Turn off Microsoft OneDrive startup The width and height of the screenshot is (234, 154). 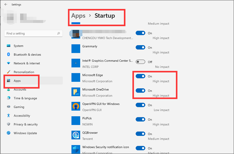pyautogui.click(x=140, y=91)
